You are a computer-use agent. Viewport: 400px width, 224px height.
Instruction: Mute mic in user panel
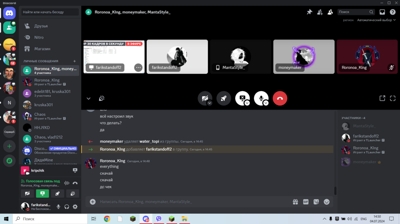[58, 207]
